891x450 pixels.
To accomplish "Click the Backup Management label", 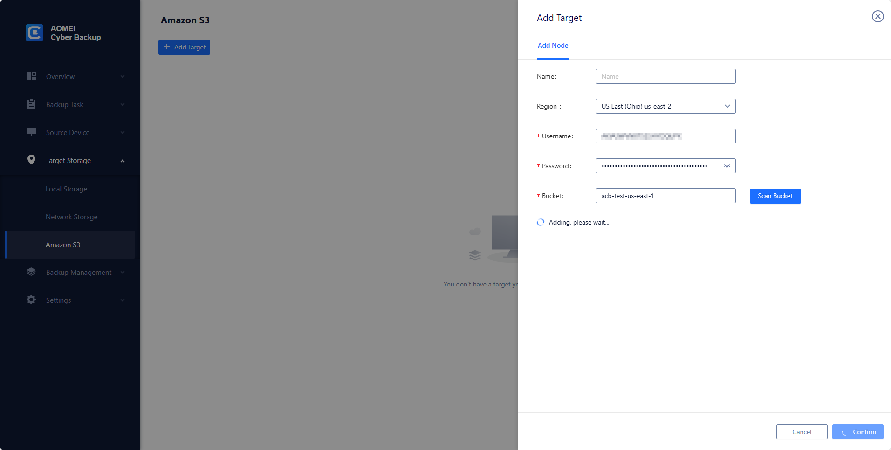I will point(78,273).
